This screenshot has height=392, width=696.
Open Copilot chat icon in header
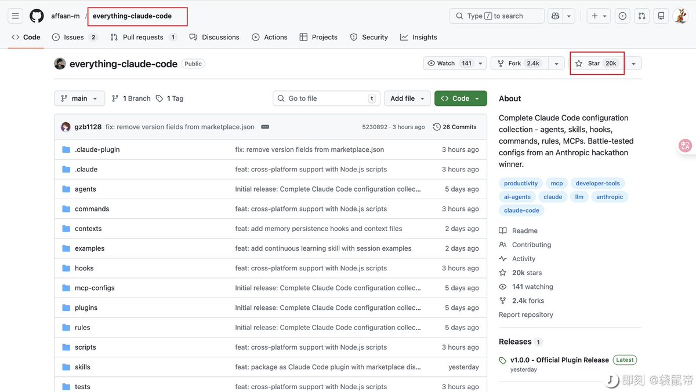click(555, 16)
